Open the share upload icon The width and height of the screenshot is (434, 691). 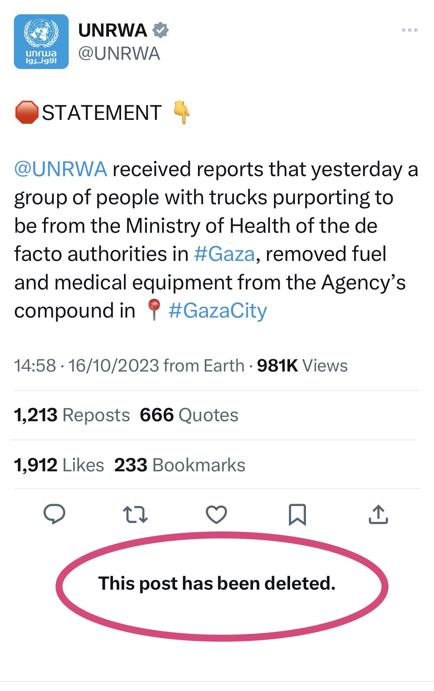pyautogui.click(x=378, y=514)
